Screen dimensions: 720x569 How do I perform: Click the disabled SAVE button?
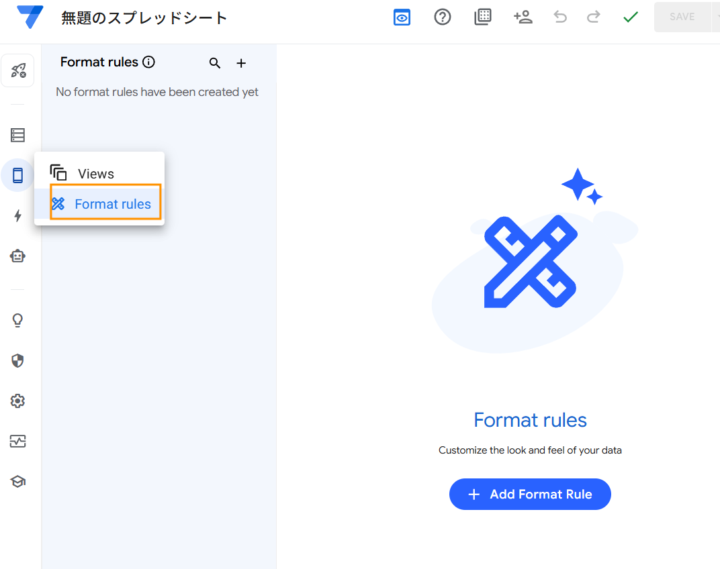point(682,17)
